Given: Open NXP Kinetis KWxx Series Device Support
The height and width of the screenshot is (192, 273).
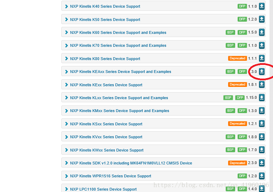Looking at the screenshot, I should (107, 150).
